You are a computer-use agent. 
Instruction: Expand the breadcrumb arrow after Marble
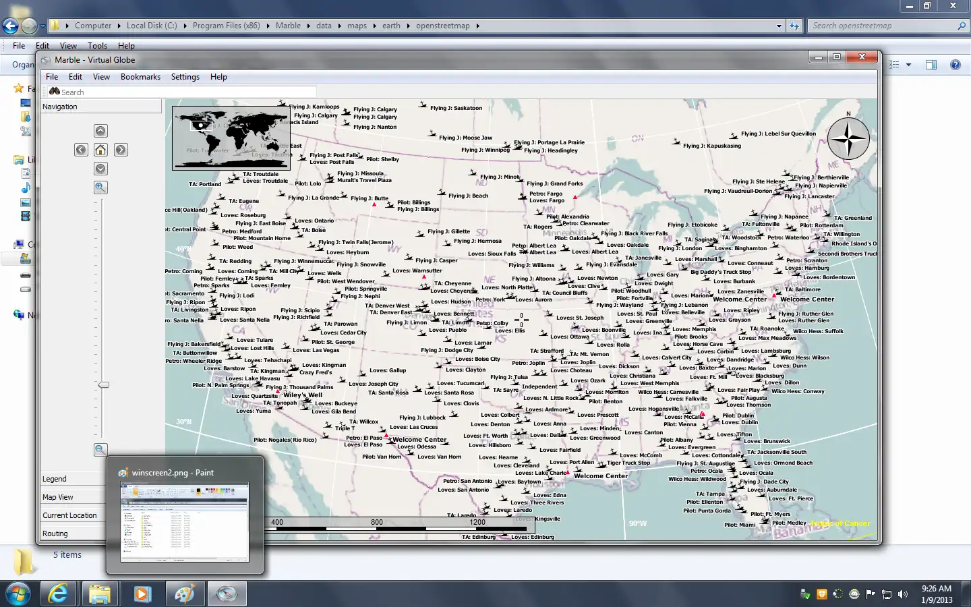309,26
